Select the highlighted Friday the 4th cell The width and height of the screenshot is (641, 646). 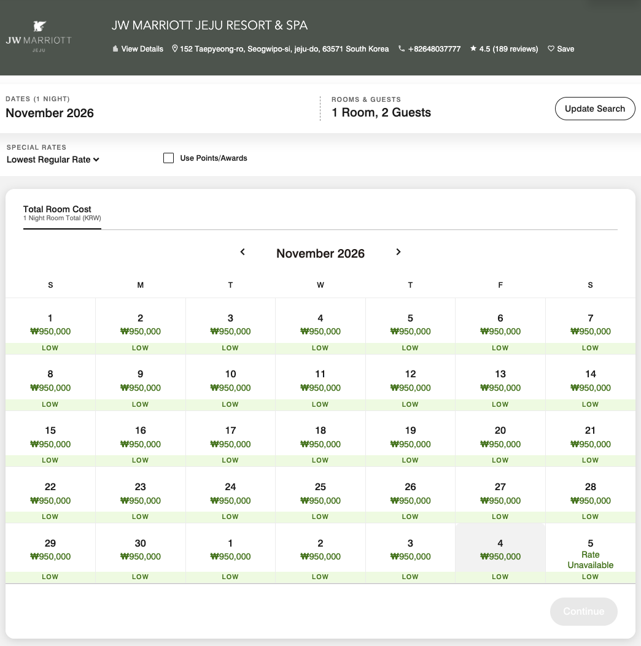(500, 553)
